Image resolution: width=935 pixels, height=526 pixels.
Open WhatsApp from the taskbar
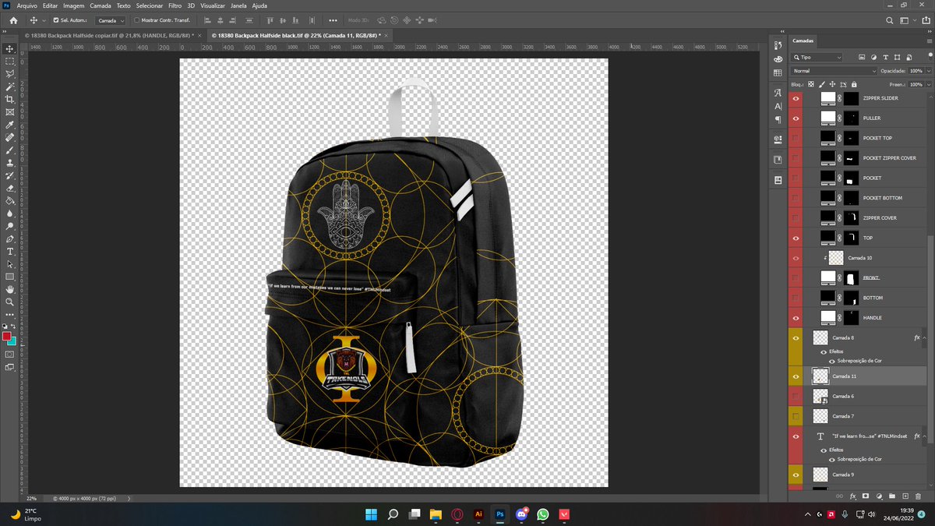tap(543, 514)
